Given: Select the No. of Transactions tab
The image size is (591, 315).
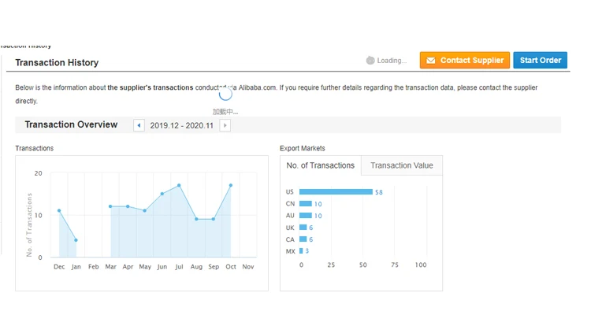Looking at the screenshot, I should (320, 165).
